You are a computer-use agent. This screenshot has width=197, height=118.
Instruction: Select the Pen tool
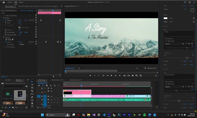[32, 97]
